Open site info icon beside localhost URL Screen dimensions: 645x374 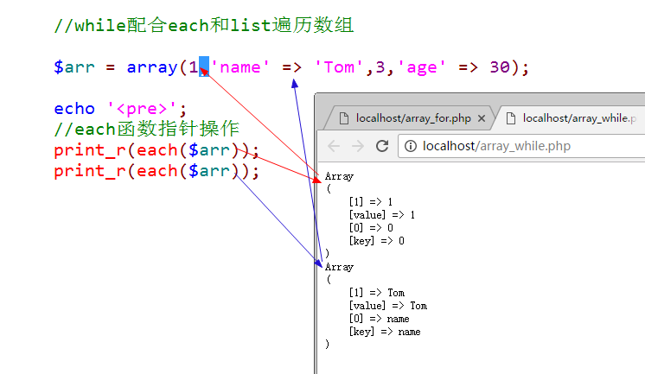coord(411,146)
